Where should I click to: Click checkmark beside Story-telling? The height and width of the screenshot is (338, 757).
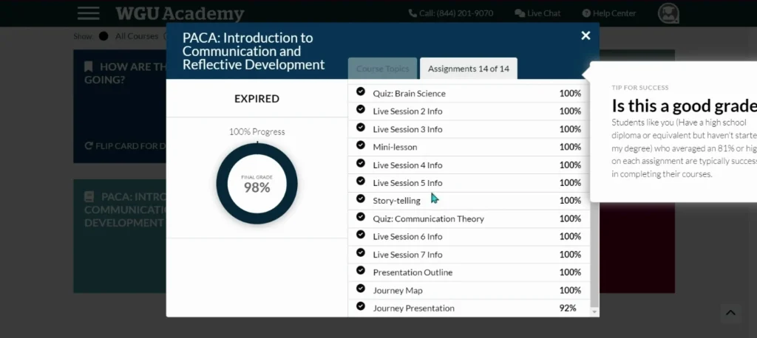click(x=361, y=199)
